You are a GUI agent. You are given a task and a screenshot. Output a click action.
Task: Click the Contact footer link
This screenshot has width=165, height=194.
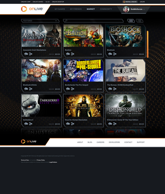click(128, 142)
